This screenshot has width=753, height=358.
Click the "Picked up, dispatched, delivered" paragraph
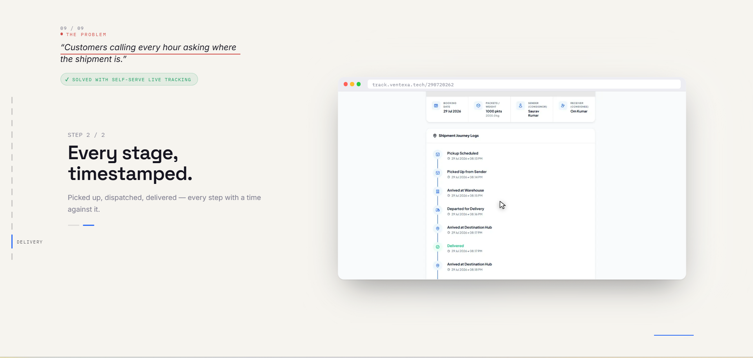[x=164, y=204]
